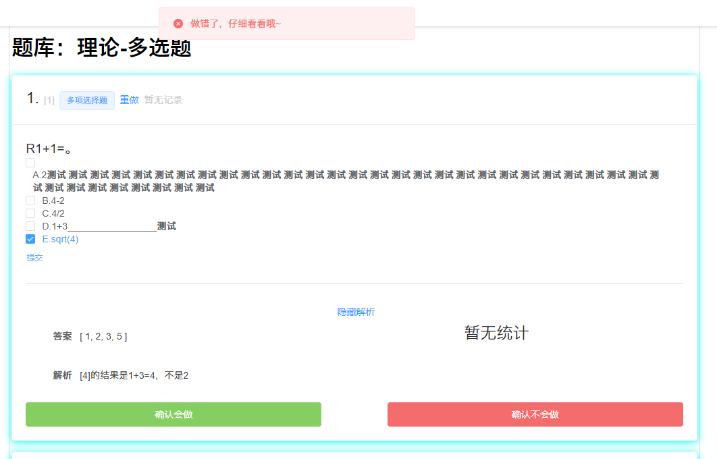Check the C.4/2 option checkbox
717x459 pixels.
coord(30,213)
